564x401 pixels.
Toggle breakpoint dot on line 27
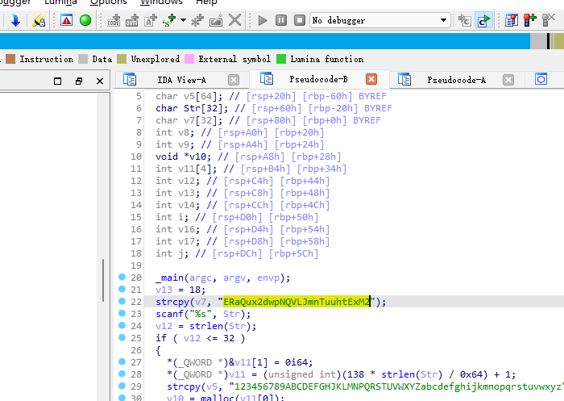(x=122, y=361)
